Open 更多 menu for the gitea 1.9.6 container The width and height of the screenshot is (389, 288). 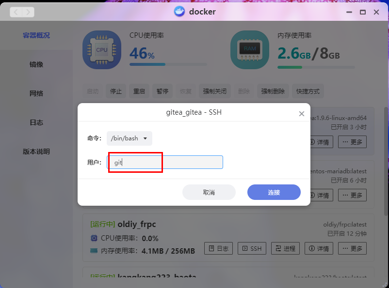click(352, 142)
